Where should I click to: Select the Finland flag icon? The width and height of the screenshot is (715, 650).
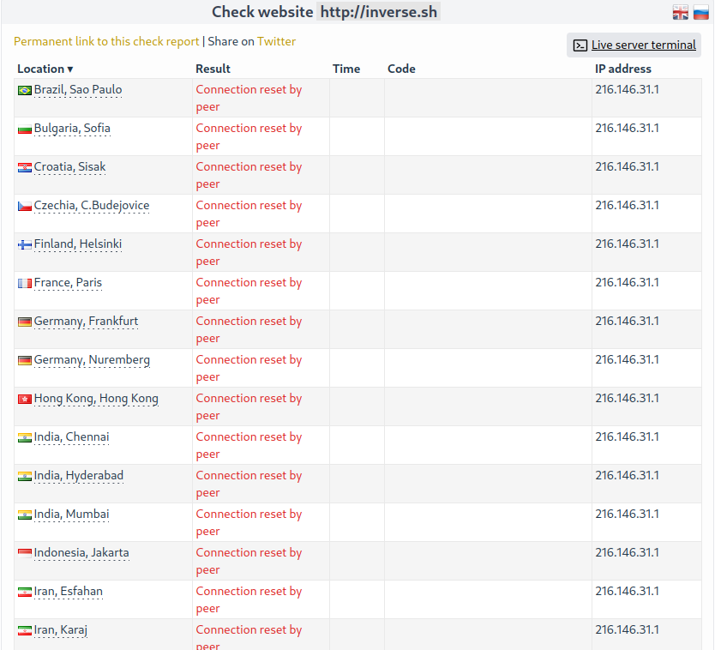(x=24, y=243)
